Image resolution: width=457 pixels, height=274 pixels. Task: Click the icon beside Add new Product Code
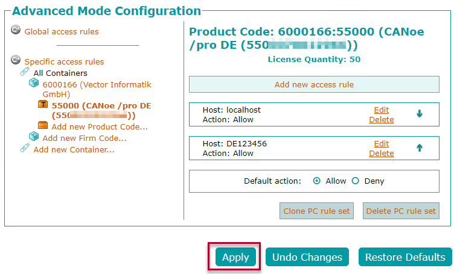point(43,125)
